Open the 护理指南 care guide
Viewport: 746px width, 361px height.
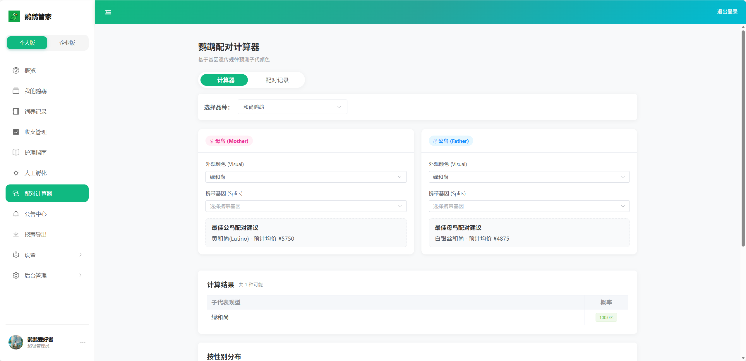coord(36,152)
